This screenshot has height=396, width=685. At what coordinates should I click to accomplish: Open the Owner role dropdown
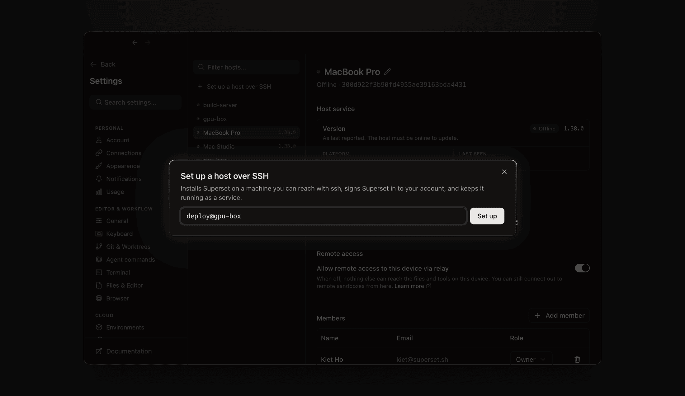point(531,360)
